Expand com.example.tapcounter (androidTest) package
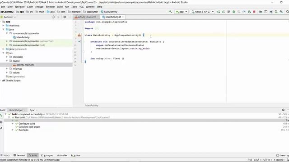This screenshot has height=162, width=289. pyautogui.click(x=7, y=41)
